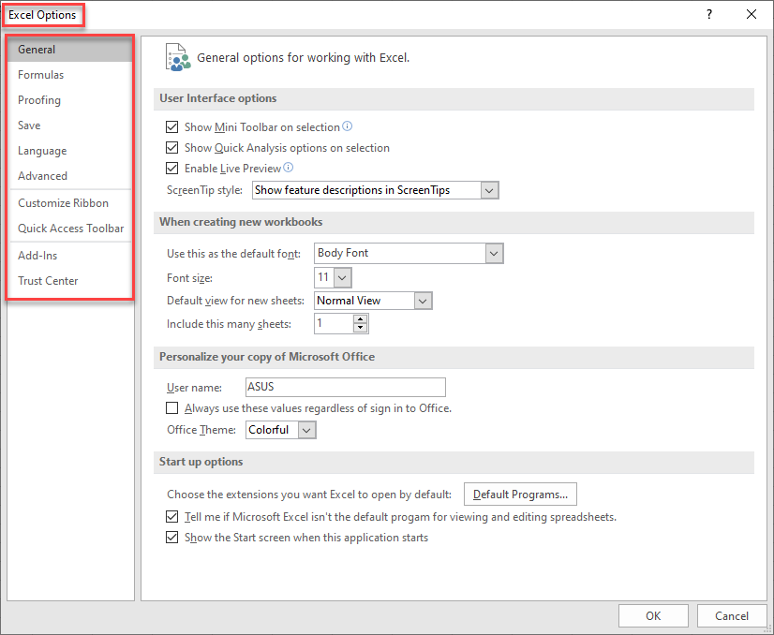Select the General category
774x635 pixels.
click(70, 50)
